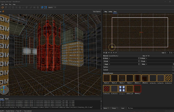
Task: Select the orange brush tool in the toolbar
Action: tap(3, 7)
